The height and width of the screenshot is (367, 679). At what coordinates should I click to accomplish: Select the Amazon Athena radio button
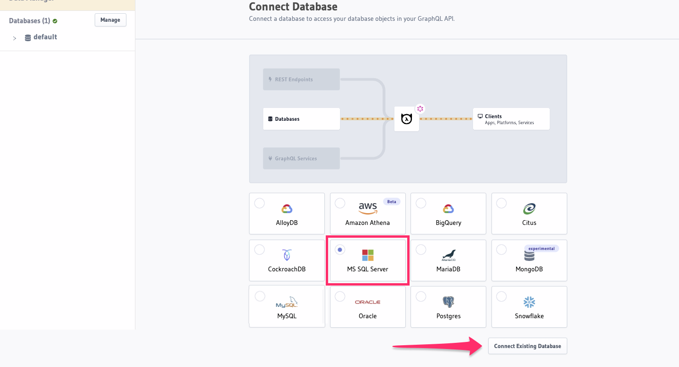340,203
